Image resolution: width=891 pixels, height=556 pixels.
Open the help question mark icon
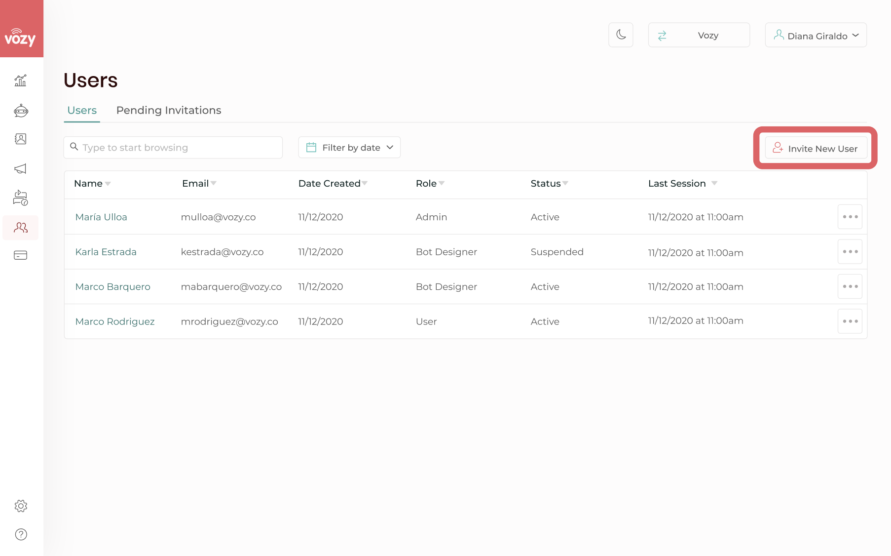pyautogui.click(x=21, y=534)
